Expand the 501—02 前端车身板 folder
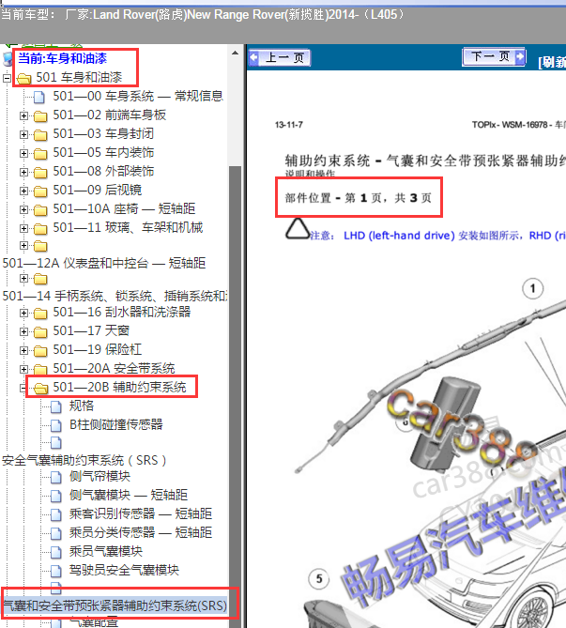 (x=23, y=115)
